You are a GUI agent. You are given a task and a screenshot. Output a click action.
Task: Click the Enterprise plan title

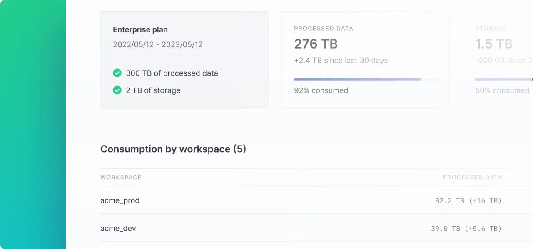click(x=140, y=29)
